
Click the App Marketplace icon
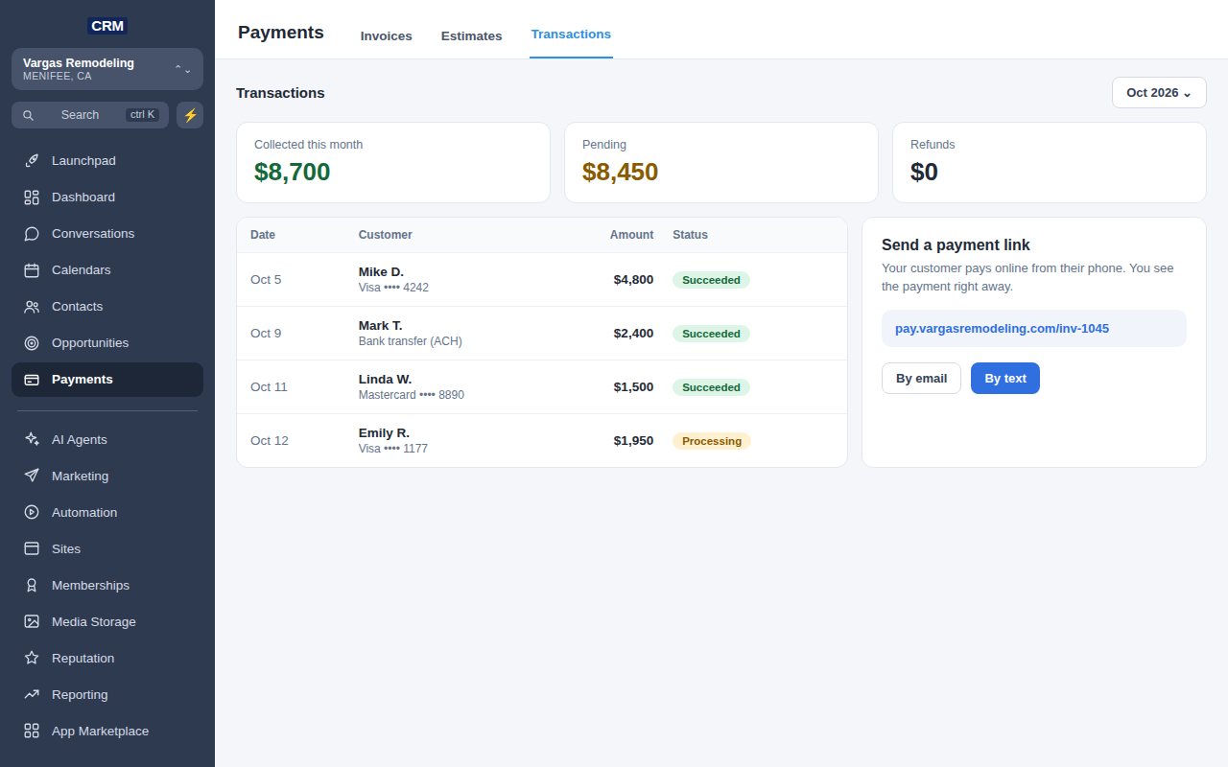pos(32,732)
